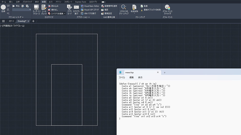The image size is (241, 135).
Task: Expand the アプリケーション panel dropdown
Action: pos(83,17)
